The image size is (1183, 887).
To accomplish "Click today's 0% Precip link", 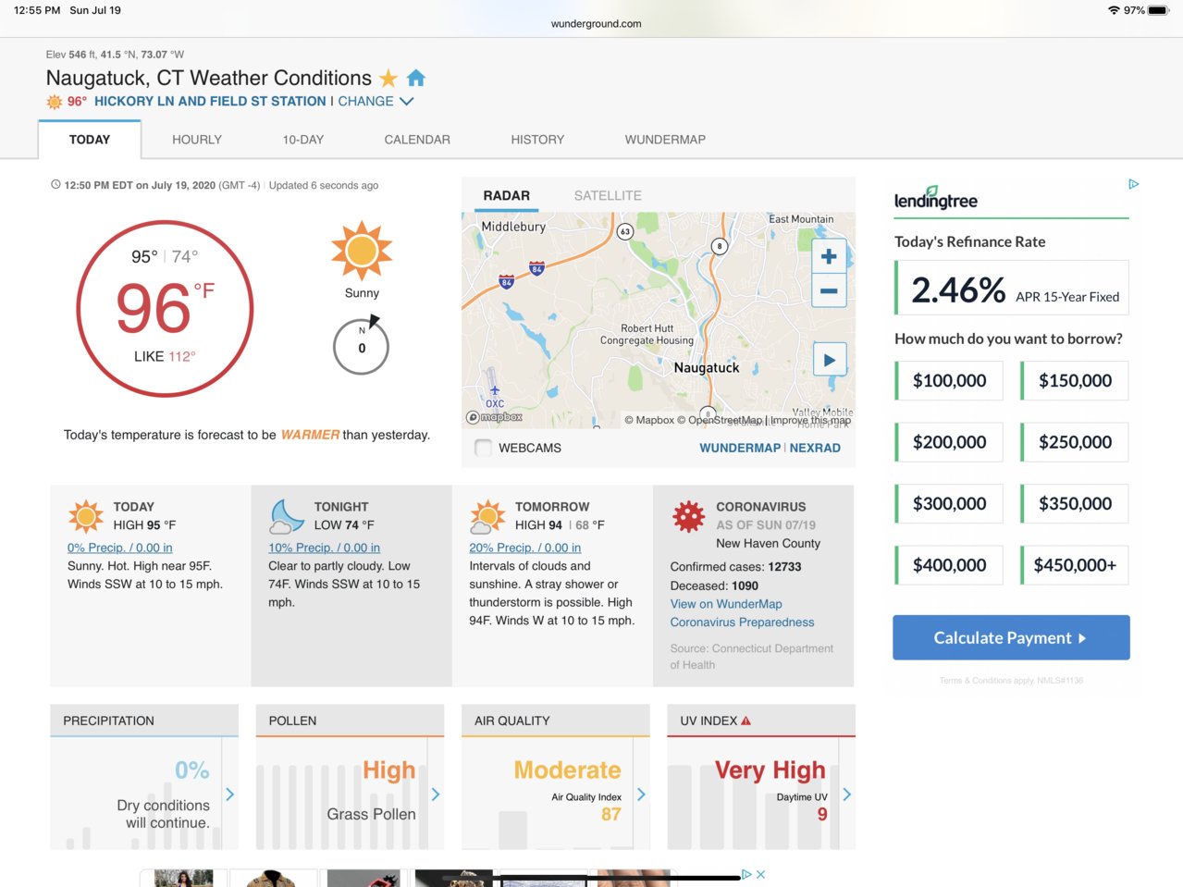I will click(120, 548).
